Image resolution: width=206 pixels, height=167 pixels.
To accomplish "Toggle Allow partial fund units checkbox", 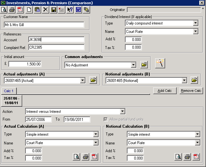I will (106, 119).
